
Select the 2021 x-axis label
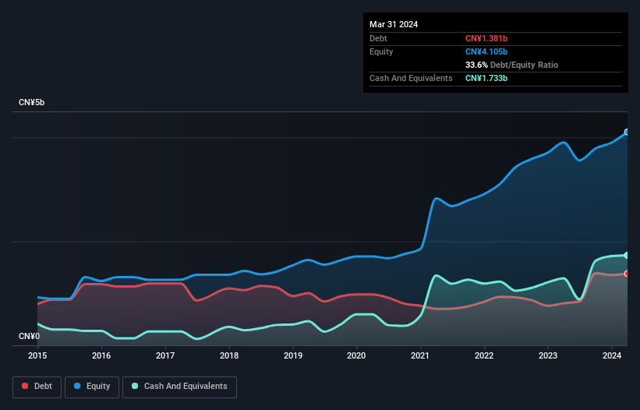point(420,355)
